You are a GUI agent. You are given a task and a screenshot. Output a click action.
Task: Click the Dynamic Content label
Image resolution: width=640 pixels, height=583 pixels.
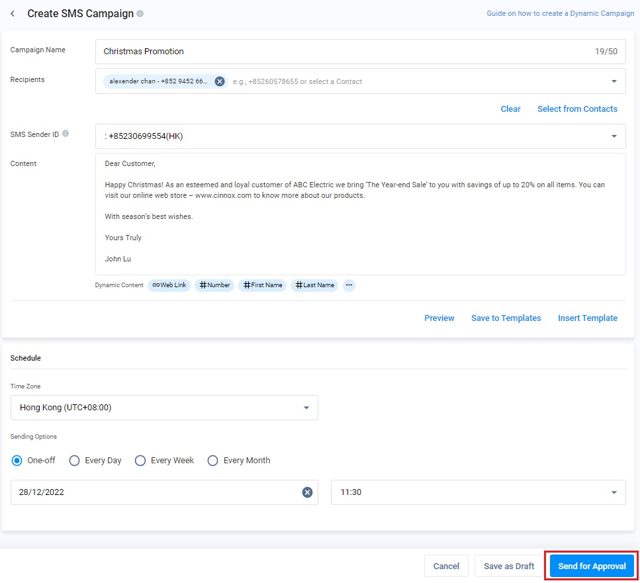(x=118, y=285)
